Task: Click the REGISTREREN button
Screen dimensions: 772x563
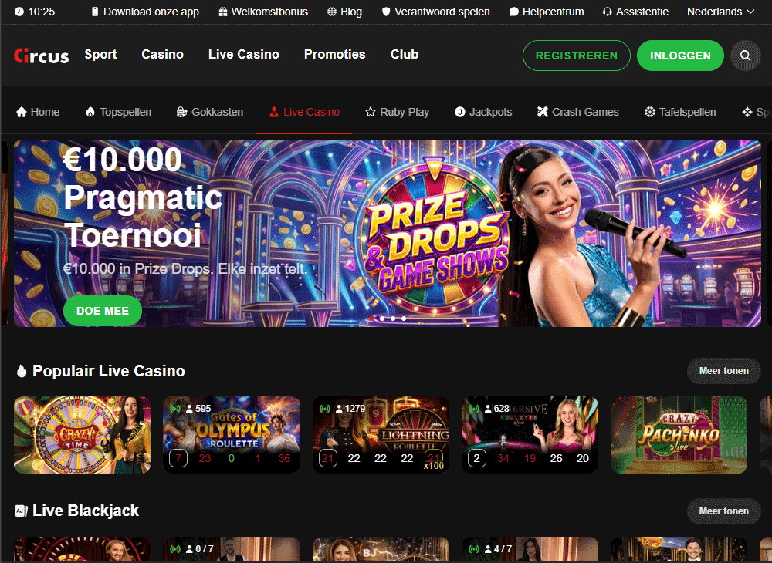Action: click(x=577, y=56)
